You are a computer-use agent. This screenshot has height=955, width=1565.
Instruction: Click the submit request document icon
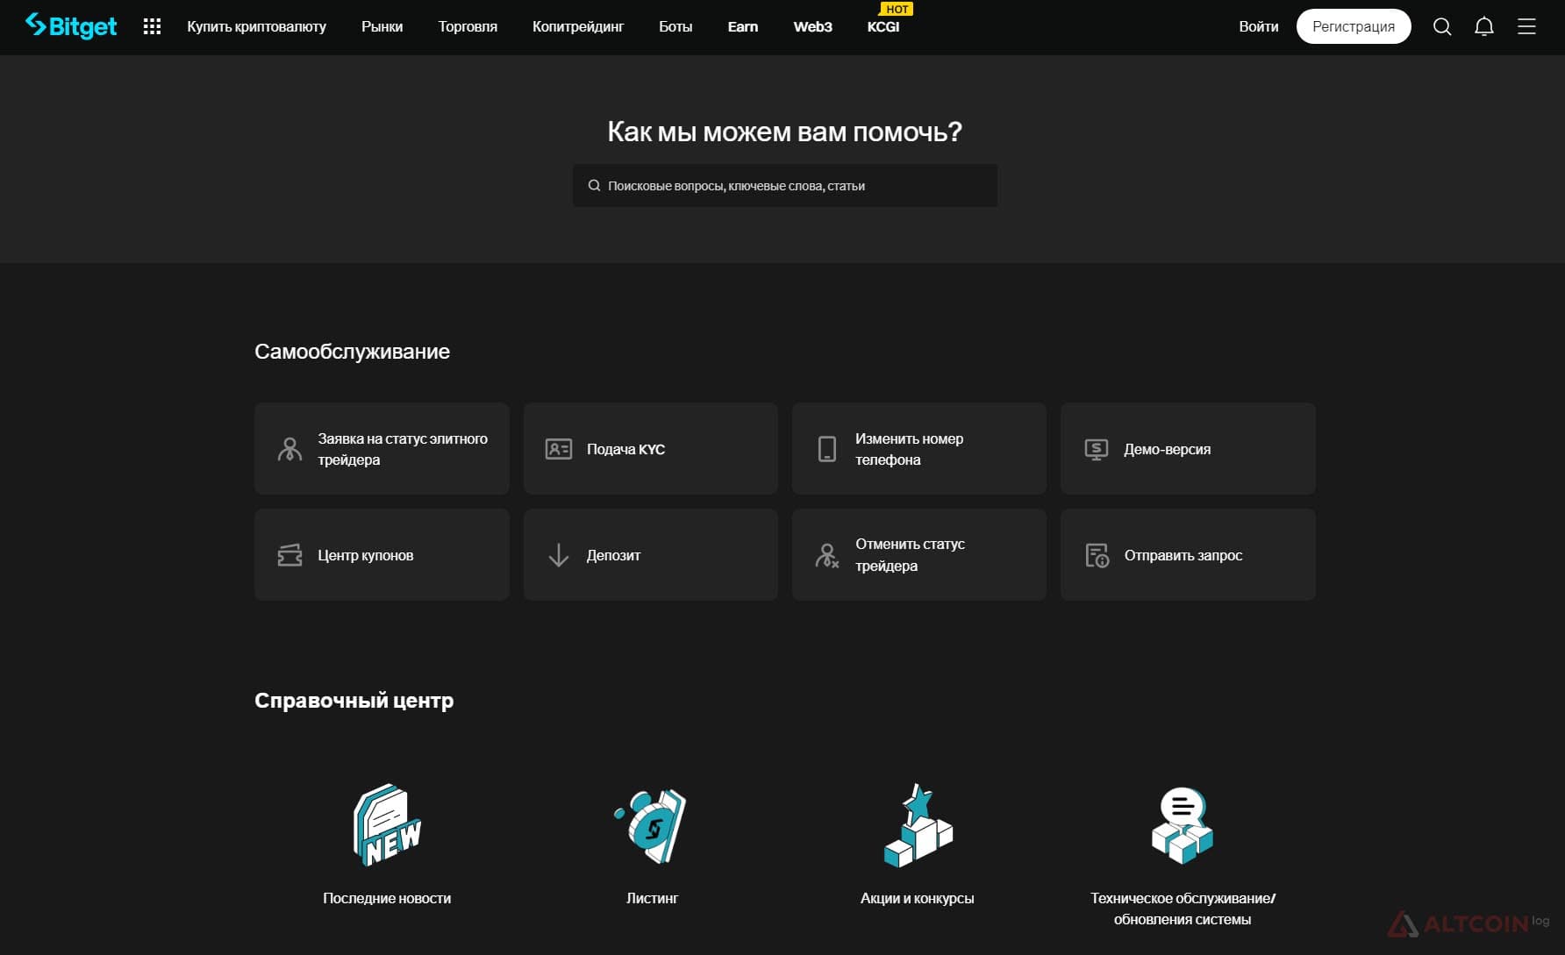point(1097,555)
